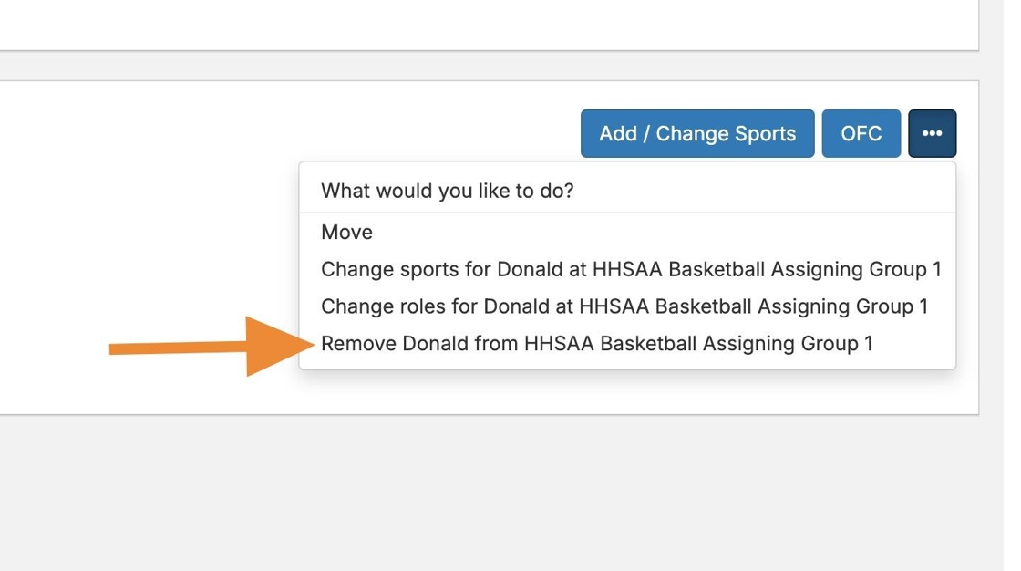This screenshot has height=571, width=1021.
Task: Remove Donald from HHSAA Basketball Assigning Group 1
Action: (596, 344)
